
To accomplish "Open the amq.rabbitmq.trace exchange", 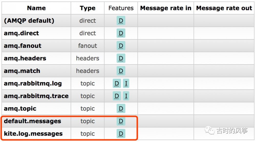I will tap(36, 96).
